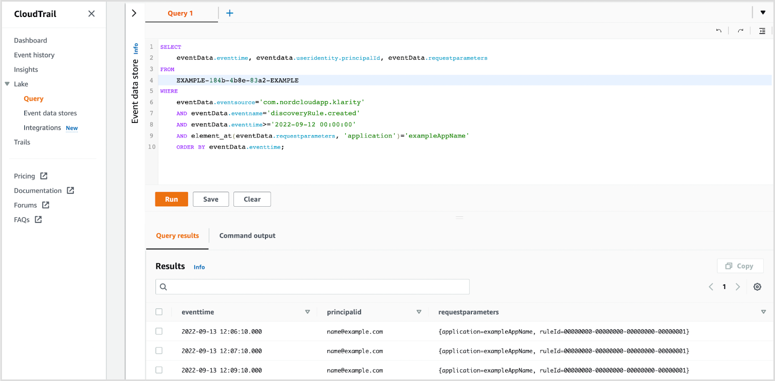Sort by the eventtime column arrow
775x381 pixels.
[307, 312]
